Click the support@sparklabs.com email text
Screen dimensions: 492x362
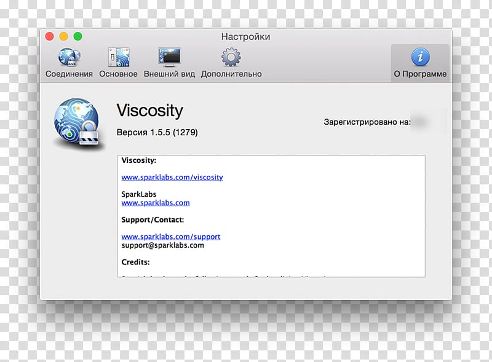[x=162, y=245]
